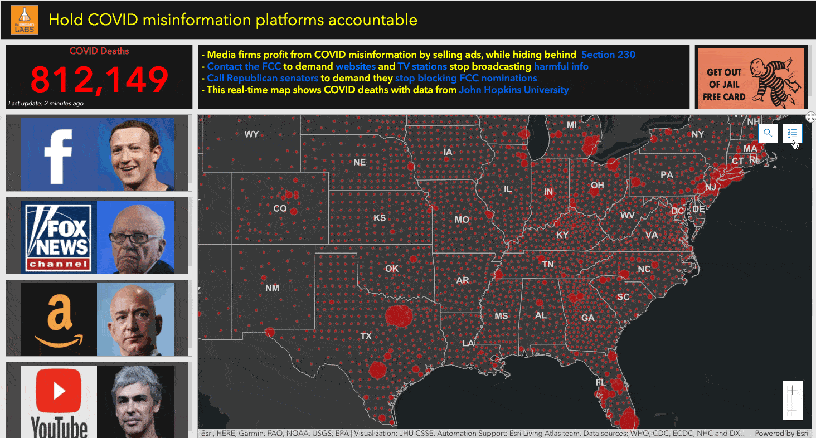Click the KY state label

tap(562, 235)
